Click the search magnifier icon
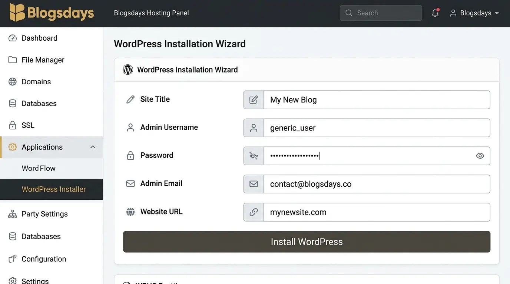This screenshot has height=284, width=510. pyautogui.click(x=349, y=13)
